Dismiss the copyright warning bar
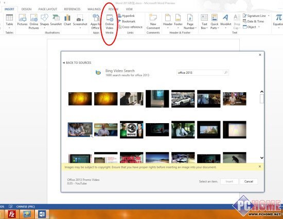Screen dimensions: 283x219 point(260,166)
